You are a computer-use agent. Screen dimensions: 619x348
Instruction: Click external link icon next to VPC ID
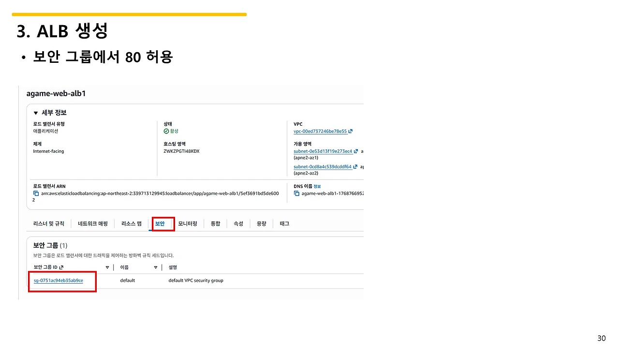pos(351,131)
